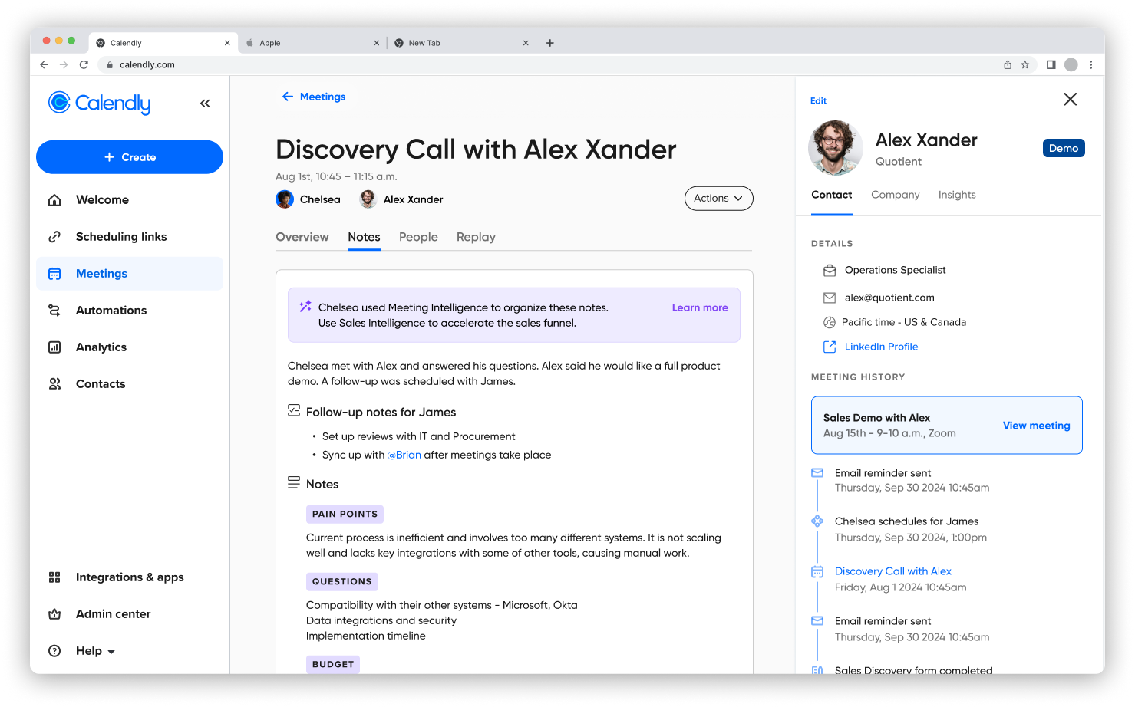Open Contacts in the sidebar
Image resolution: width=1135 pixels, height=707 pixels.
pyautogui.click(x=130, y=384)
